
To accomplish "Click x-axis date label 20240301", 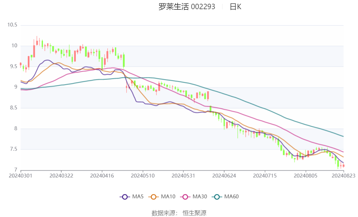I will [21, 176].
